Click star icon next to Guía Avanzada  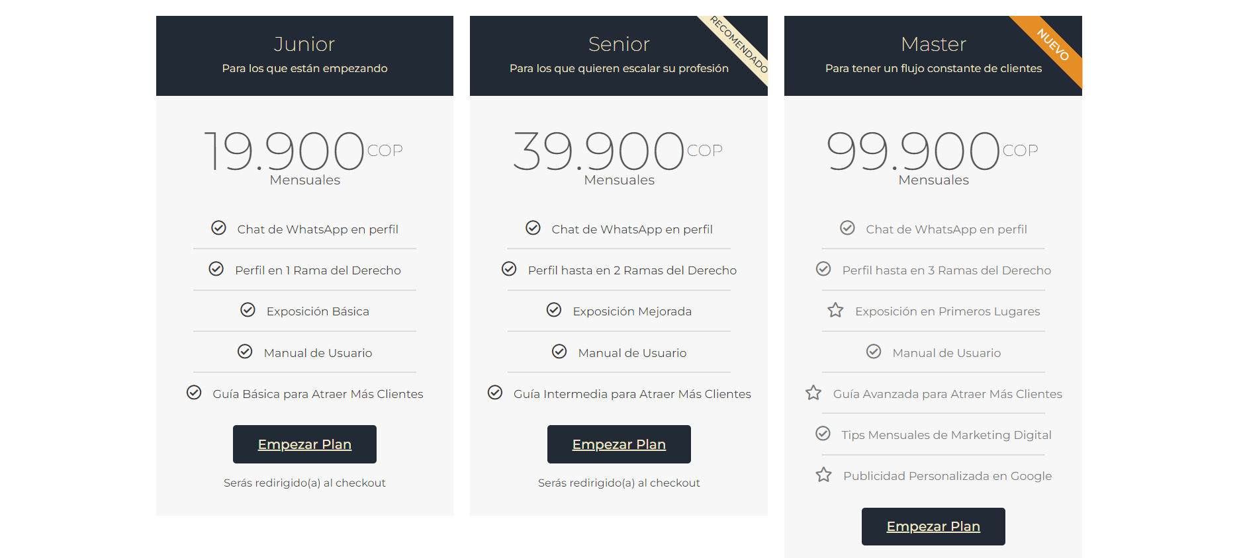pos(813,393)
